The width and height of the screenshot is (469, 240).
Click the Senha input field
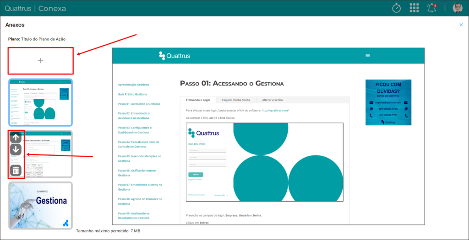click(207, 165)
